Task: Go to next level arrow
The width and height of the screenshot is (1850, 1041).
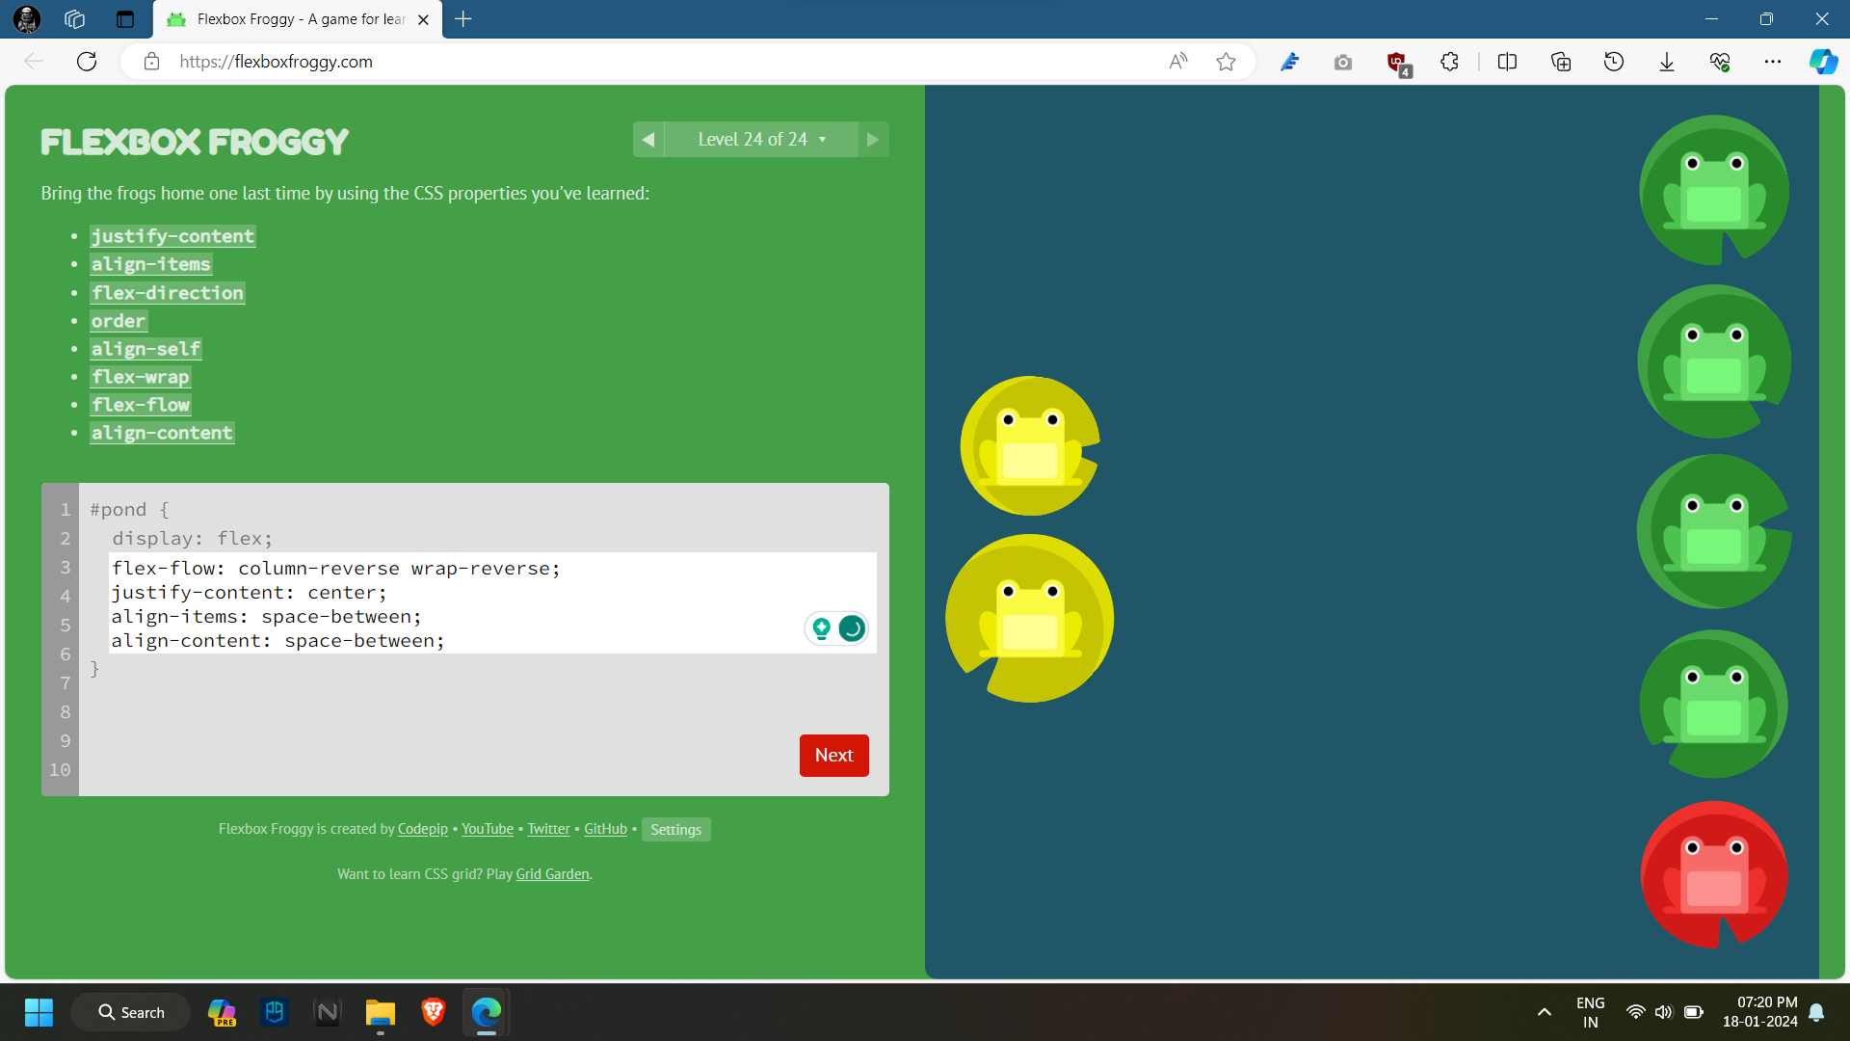Action: [873, 140]
